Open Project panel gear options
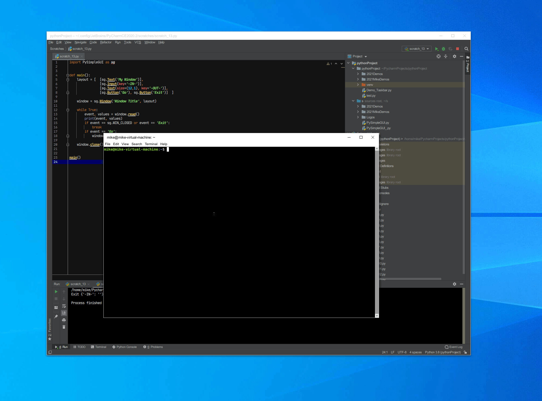Screen dimensions: 542x401 [x=455, y=56]
